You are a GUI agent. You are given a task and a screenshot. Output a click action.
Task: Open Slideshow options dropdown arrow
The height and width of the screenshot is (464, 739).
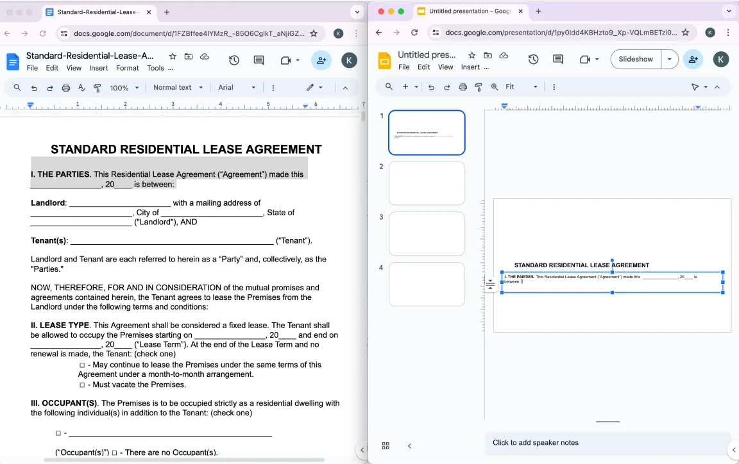(669, 60)
